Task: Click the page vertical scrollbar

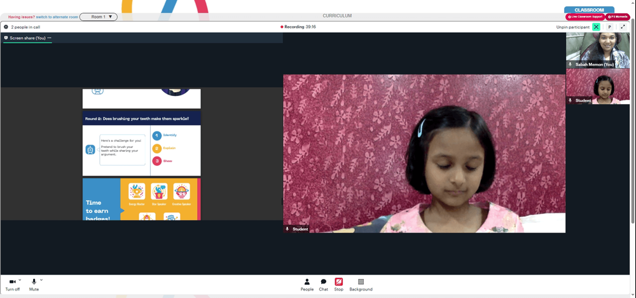Action: tap(633, 121)
